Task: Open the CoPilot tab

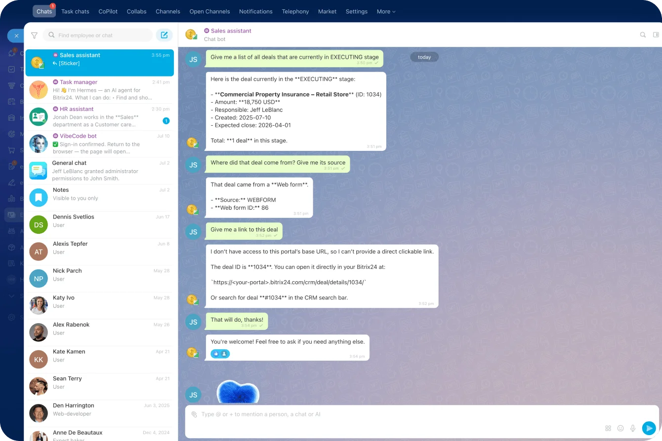Action: pyautogui.click(x=108, y=11)
